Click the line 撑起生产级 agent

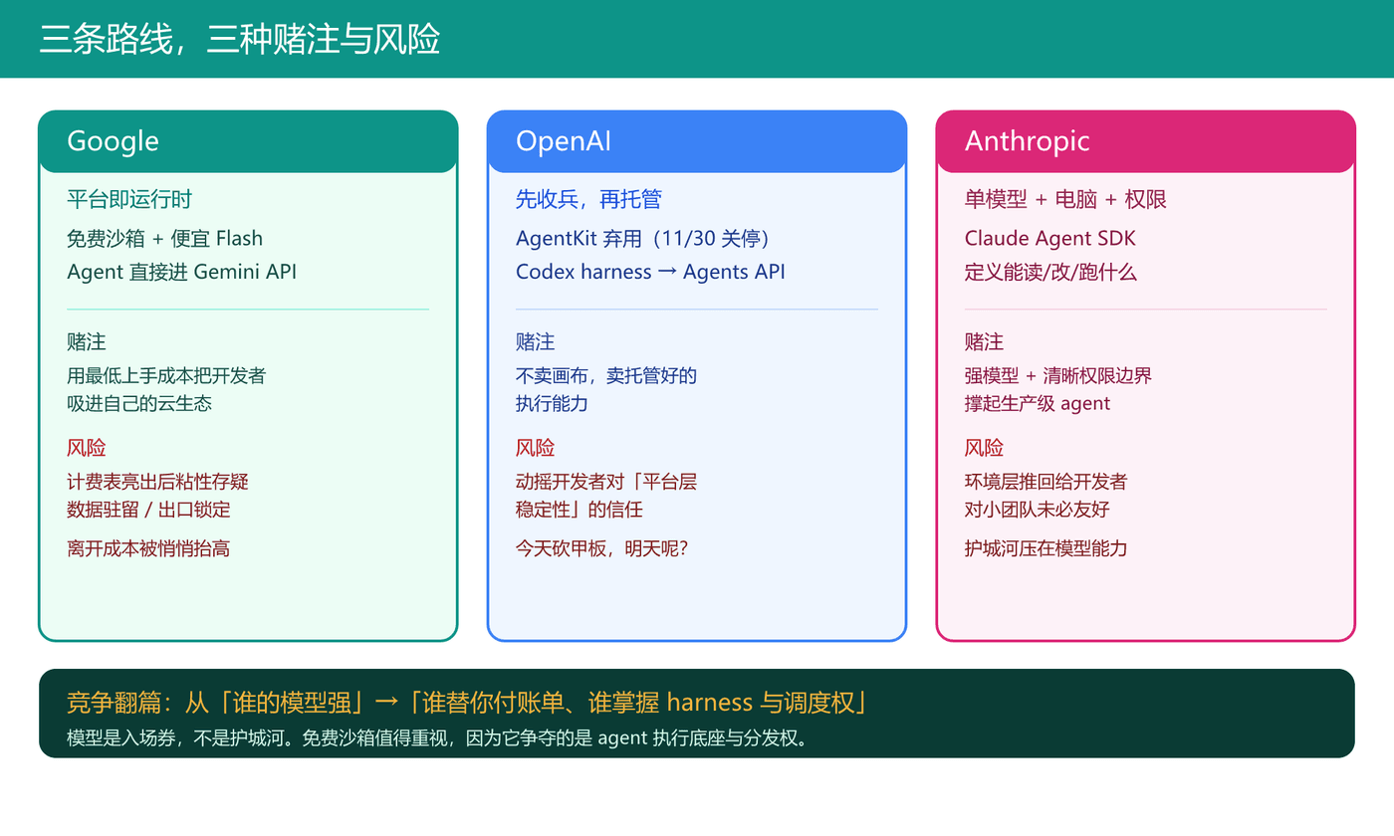(1038, 403)
